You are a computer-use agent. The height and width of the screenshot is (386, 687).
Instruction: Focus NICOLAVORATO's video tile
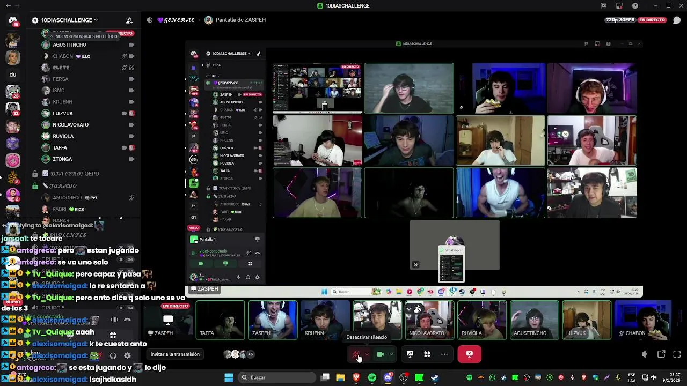429,321
